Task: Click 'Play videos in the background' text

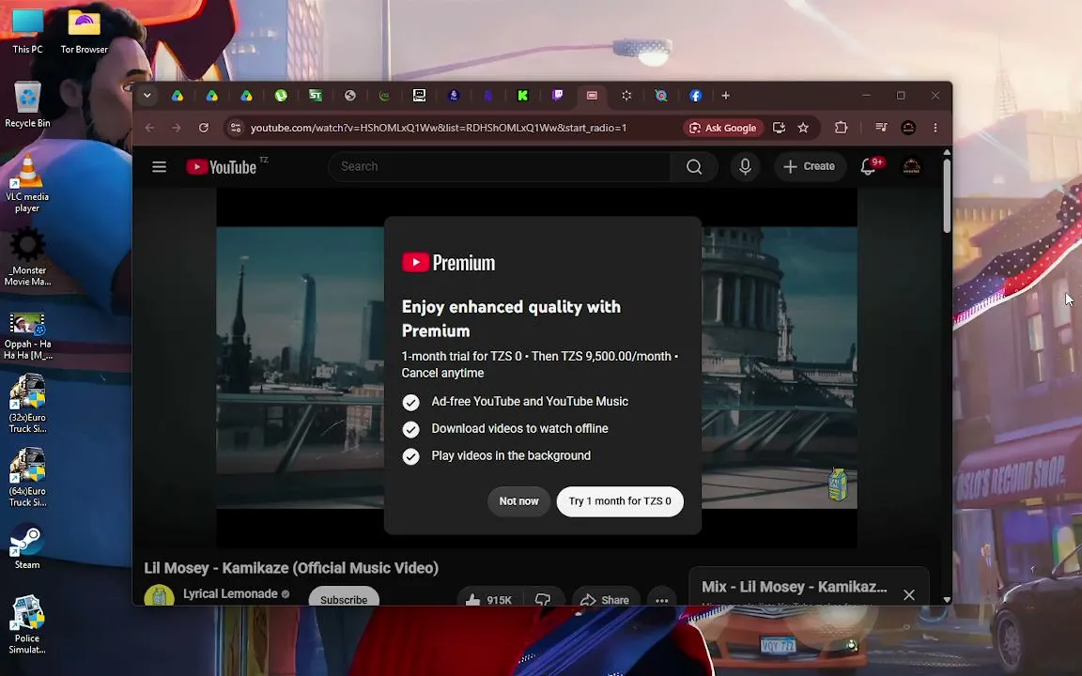Action: (511, 455)
